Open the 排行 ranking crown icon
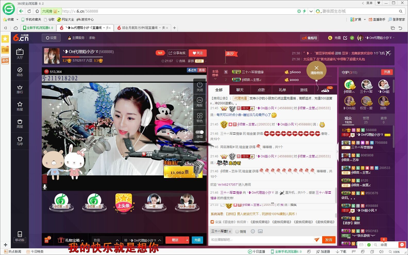The height and width of the screenshot is (255, 408). pyautogui.click(x=20, y=89)
